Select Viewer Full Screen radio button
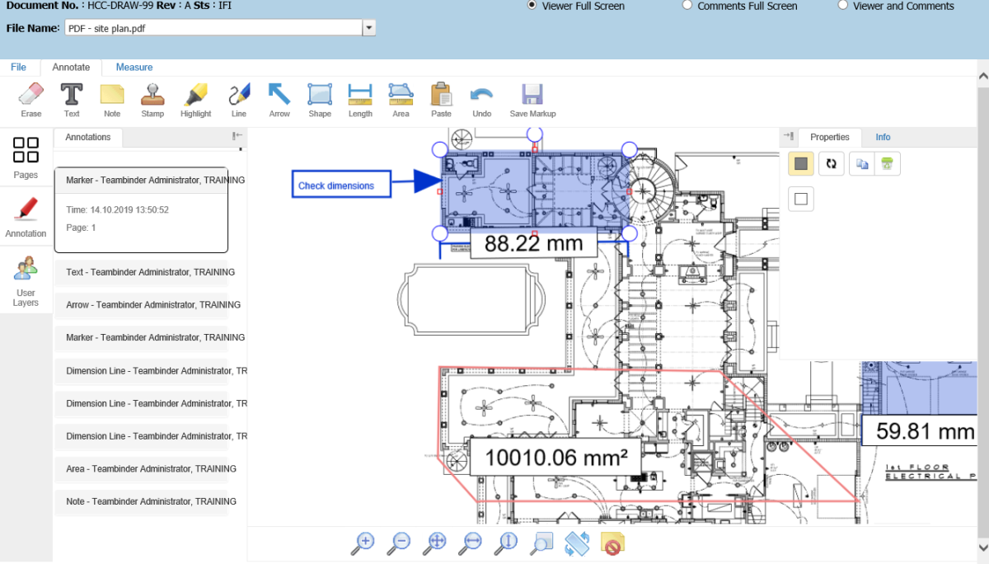989x564 pixels. (x=532, y=5)
